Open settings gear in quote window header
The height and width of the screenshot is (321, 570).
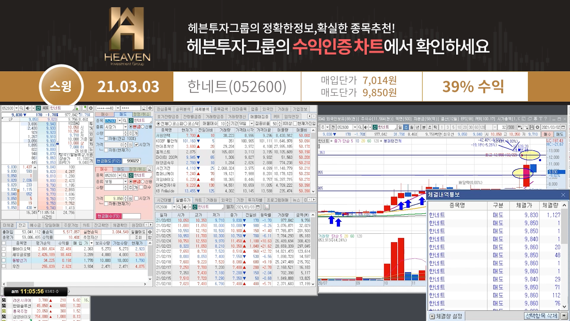tap(91, 108)
